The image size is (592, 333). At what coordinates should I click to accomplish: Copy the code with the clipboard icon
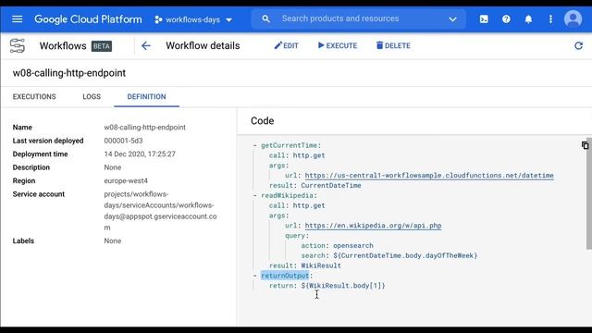click(x=585, y=145)
